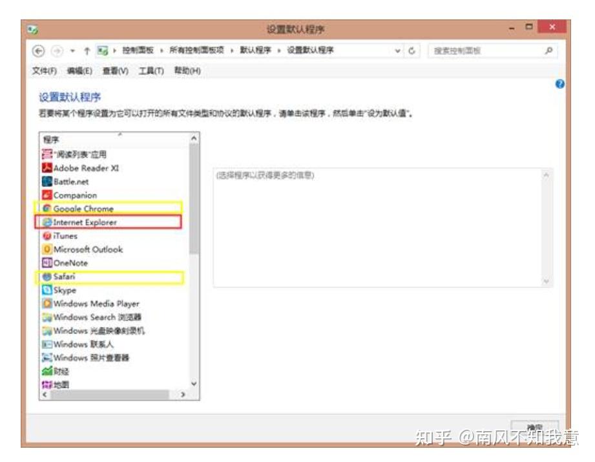Click the OneNote icon in list
The width and height of the screenshot is (595, 462).
click(x=47, y=263)
